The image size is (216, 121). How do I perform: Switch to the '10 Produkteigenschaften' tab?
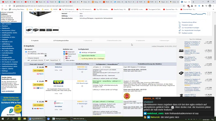pos(61,41)
